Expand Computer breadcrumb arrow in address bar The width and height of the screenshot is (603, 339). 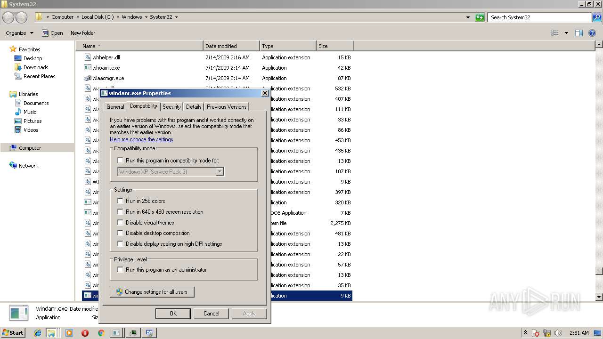pyautogui.click(x=77, y=17)
